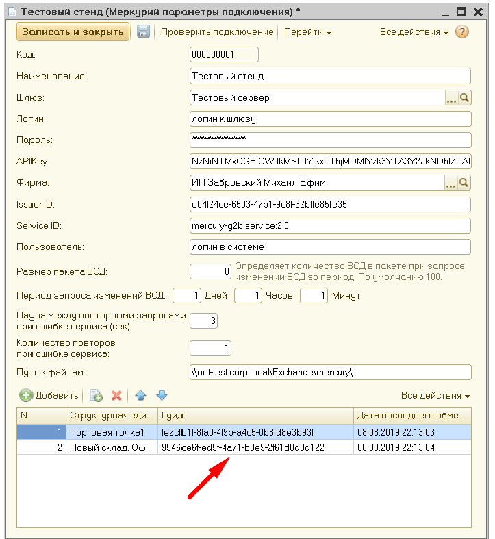
Task: Click the Гуид column header
Action: pyautogui.click(x=255, y=415)
